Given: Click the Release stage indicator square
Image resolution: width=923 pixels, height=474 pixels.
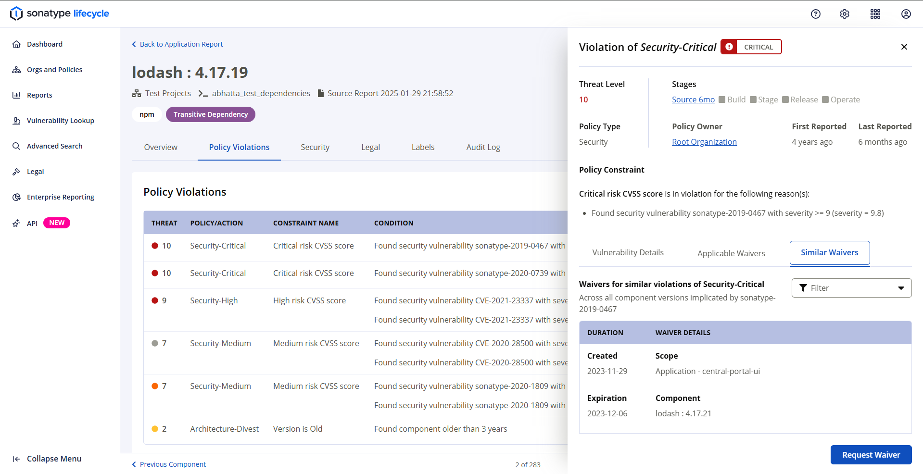Looking at the screenshot, I should (785, 100).
